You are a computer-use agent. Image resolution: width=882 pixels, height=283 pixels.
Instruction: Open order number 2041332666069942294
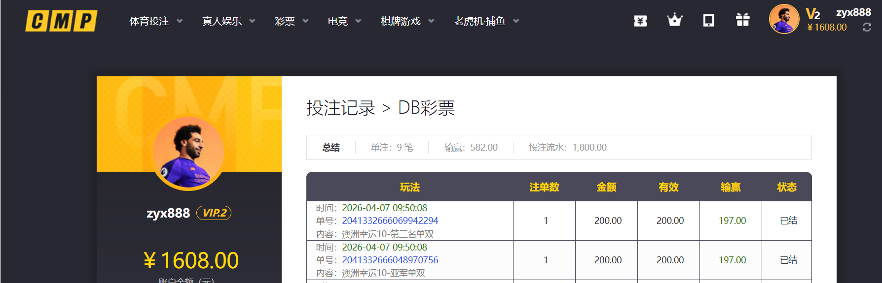[390, 220]
